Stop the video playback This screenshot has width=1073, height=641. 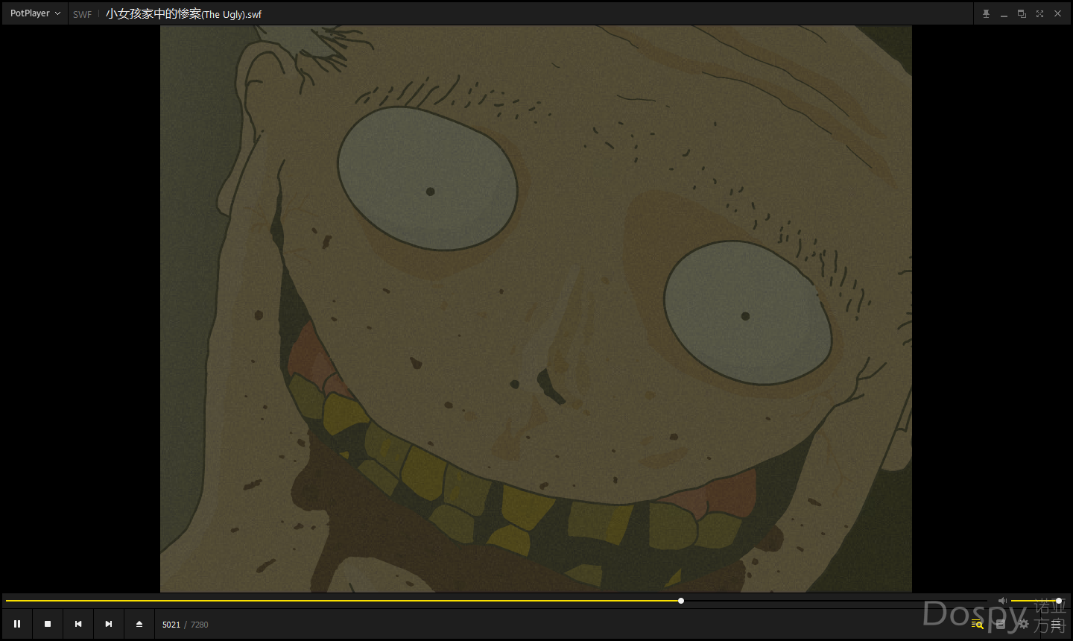(48, 624)
